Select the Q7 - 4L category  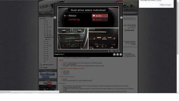(x=46, y=60)
